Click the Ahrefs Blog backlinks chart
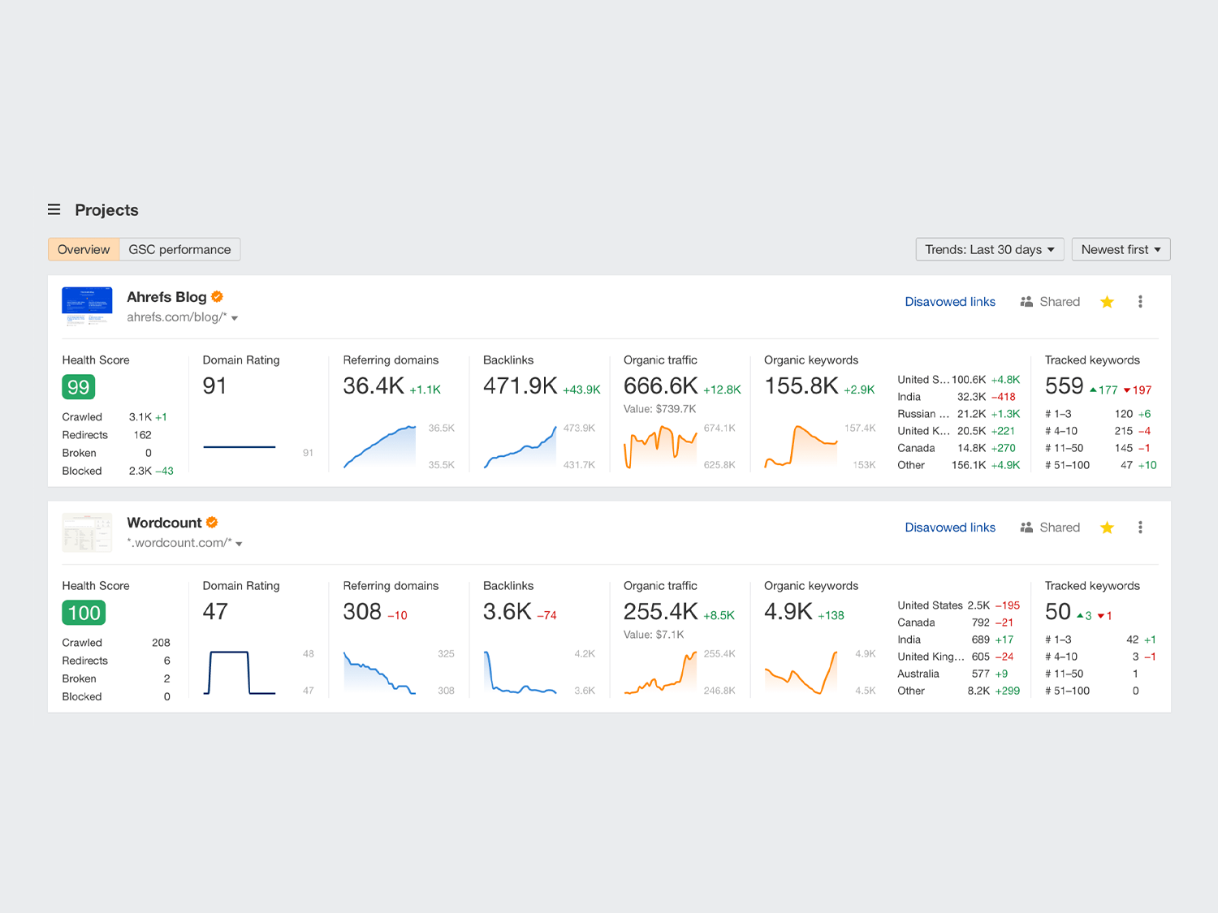Image resolution: width=1218 pixels, height=913 pixels. [520, 446]
